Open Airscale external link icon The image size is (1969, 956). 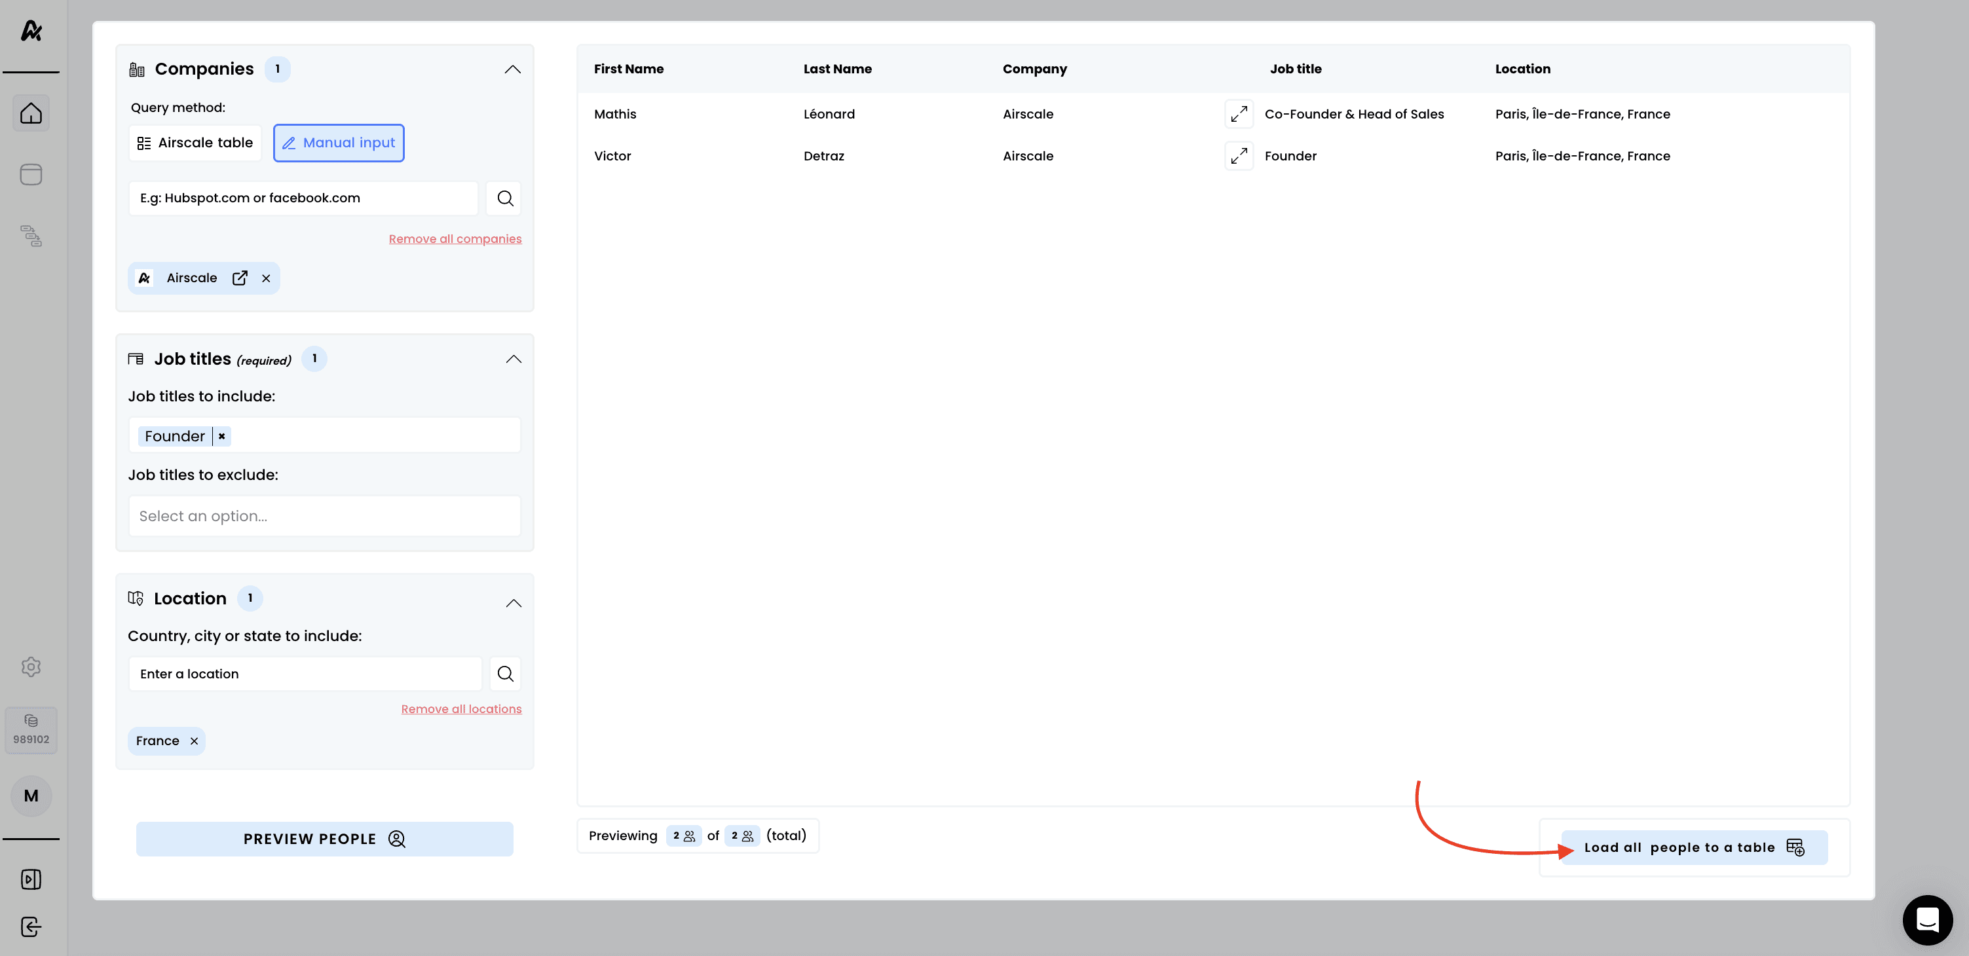point(240,278)
